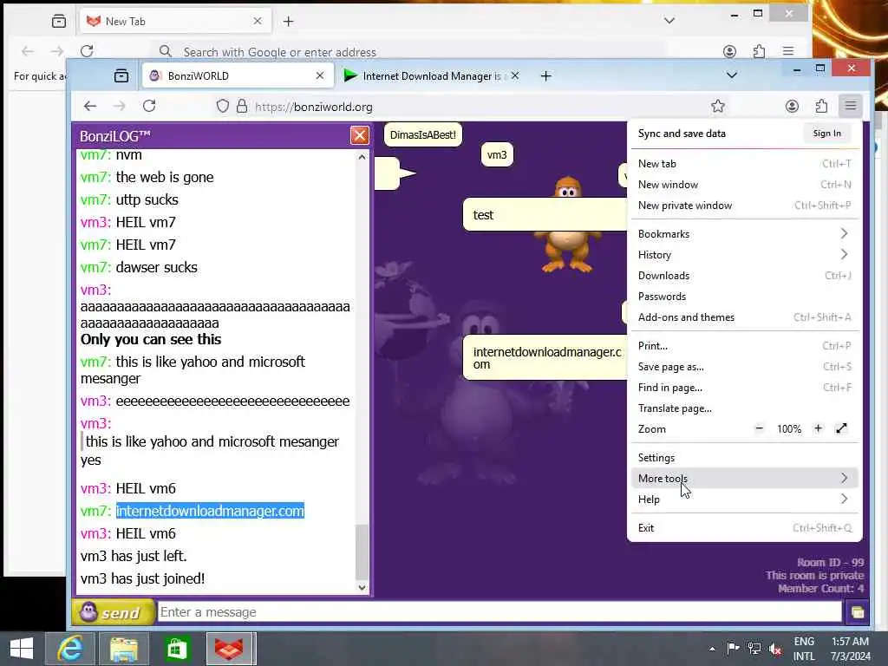The width and height of the screenshot is (888, 666).
Task: Close the Internet Download Manager tab
Action: tap(515, 75)
